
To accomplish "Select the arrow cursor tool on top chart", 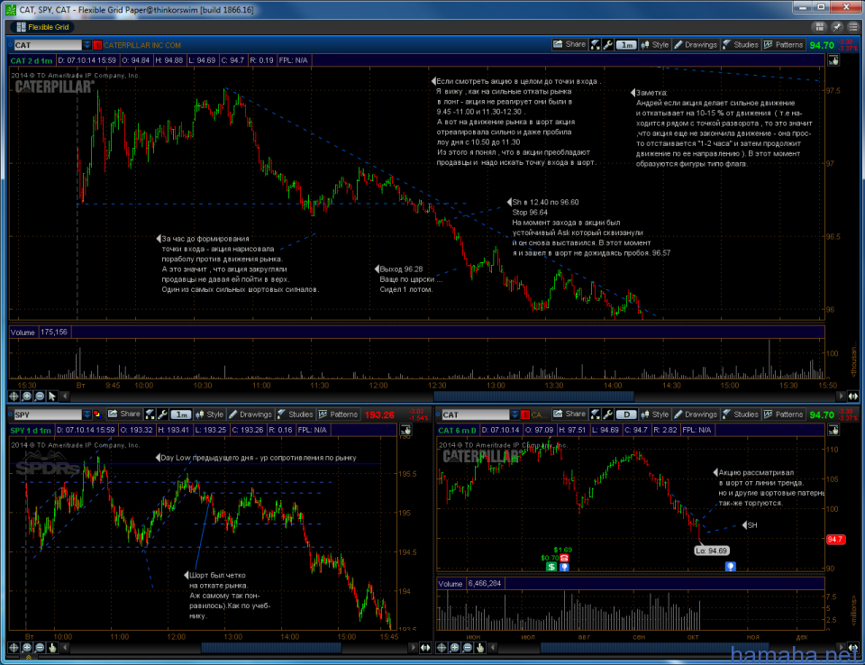I will tap(52, 396).
